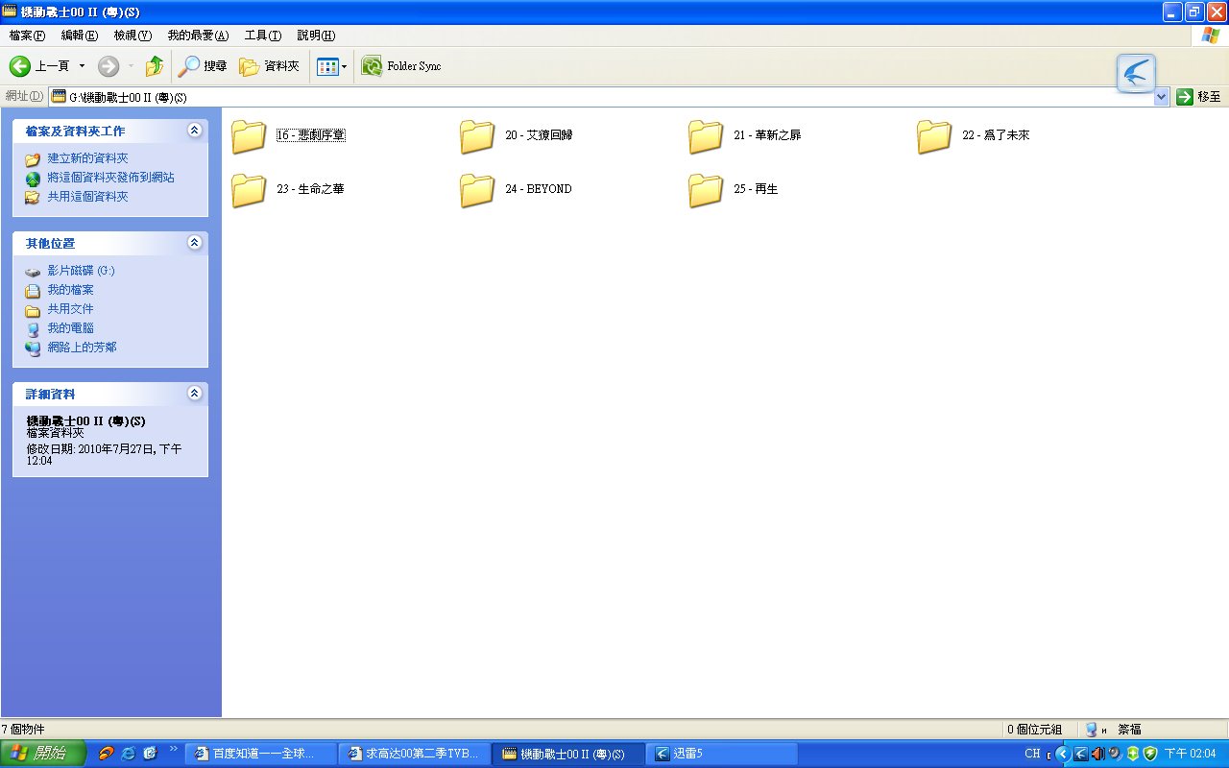Click the 移至 go arrow button

point(1199,96)
